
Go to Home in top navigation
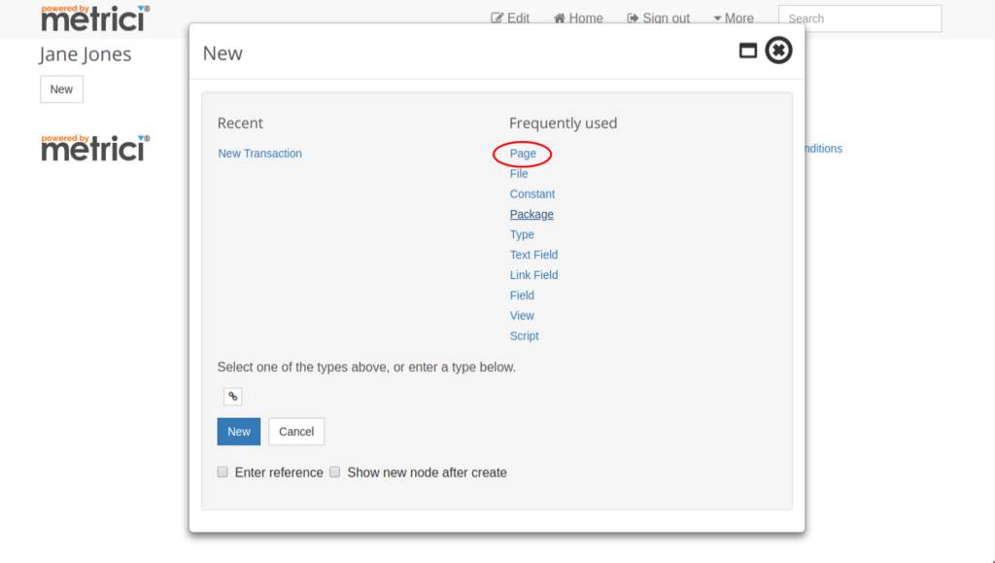coord(578,18)
